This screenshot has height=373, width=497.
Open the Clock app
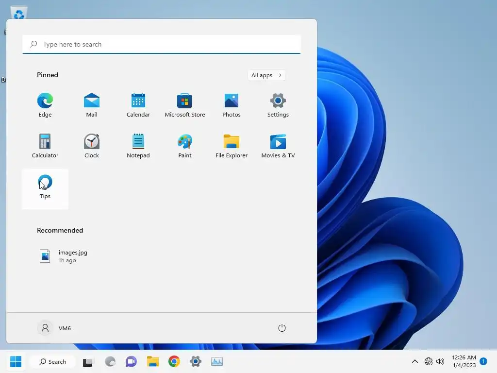(x=92, y=146)
